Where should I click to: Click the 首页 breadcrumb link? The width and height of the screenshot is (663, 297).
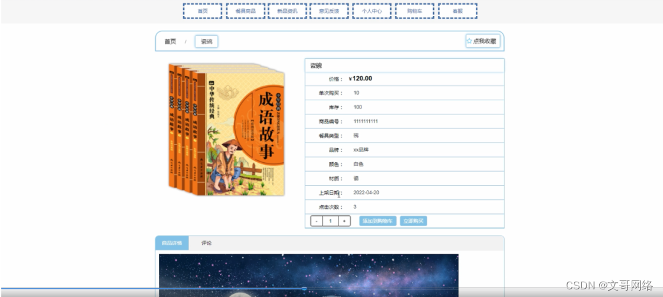[170, 42]
